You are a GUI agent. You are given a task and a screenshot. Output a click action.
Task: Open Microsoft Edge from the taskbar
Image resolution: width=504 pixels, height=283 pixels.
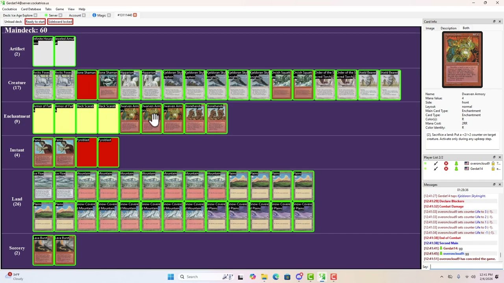tap(276, 277)
